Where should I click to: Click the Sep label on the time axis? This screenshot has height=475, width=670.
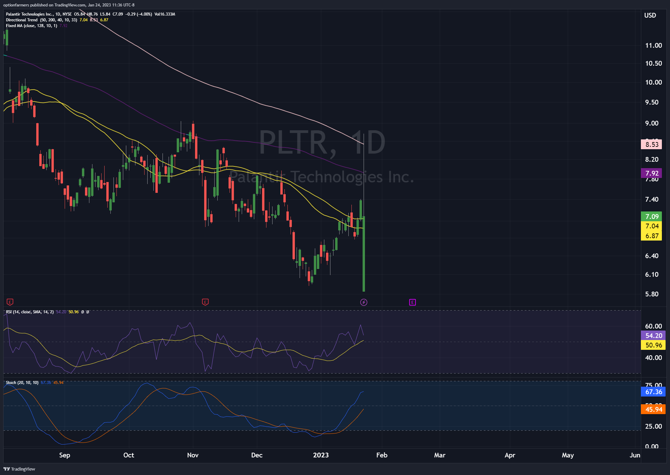point(65,455)
